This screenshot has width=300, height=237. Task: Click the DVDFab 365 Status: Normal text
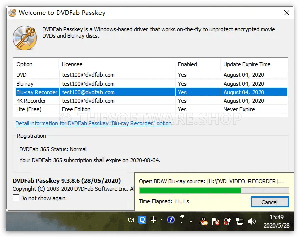pos(53,149)
